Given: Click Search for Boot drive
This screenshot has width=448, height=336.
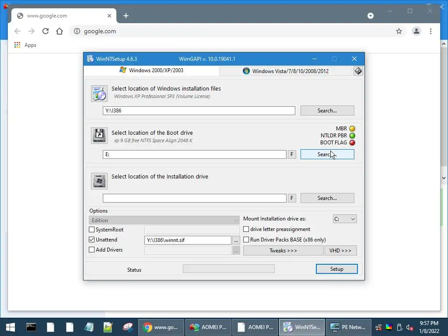Looking at the screenshot, I should (327, 154).
